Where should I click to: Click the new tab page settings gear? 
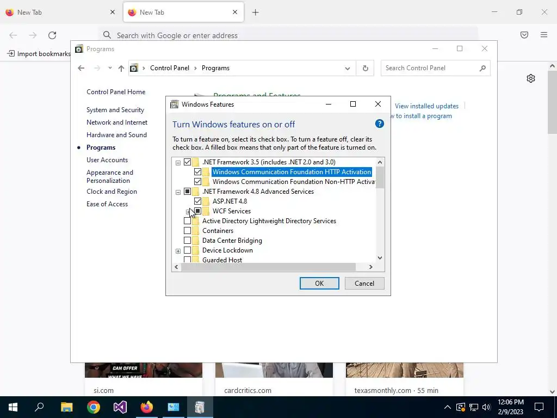[531, 78]
